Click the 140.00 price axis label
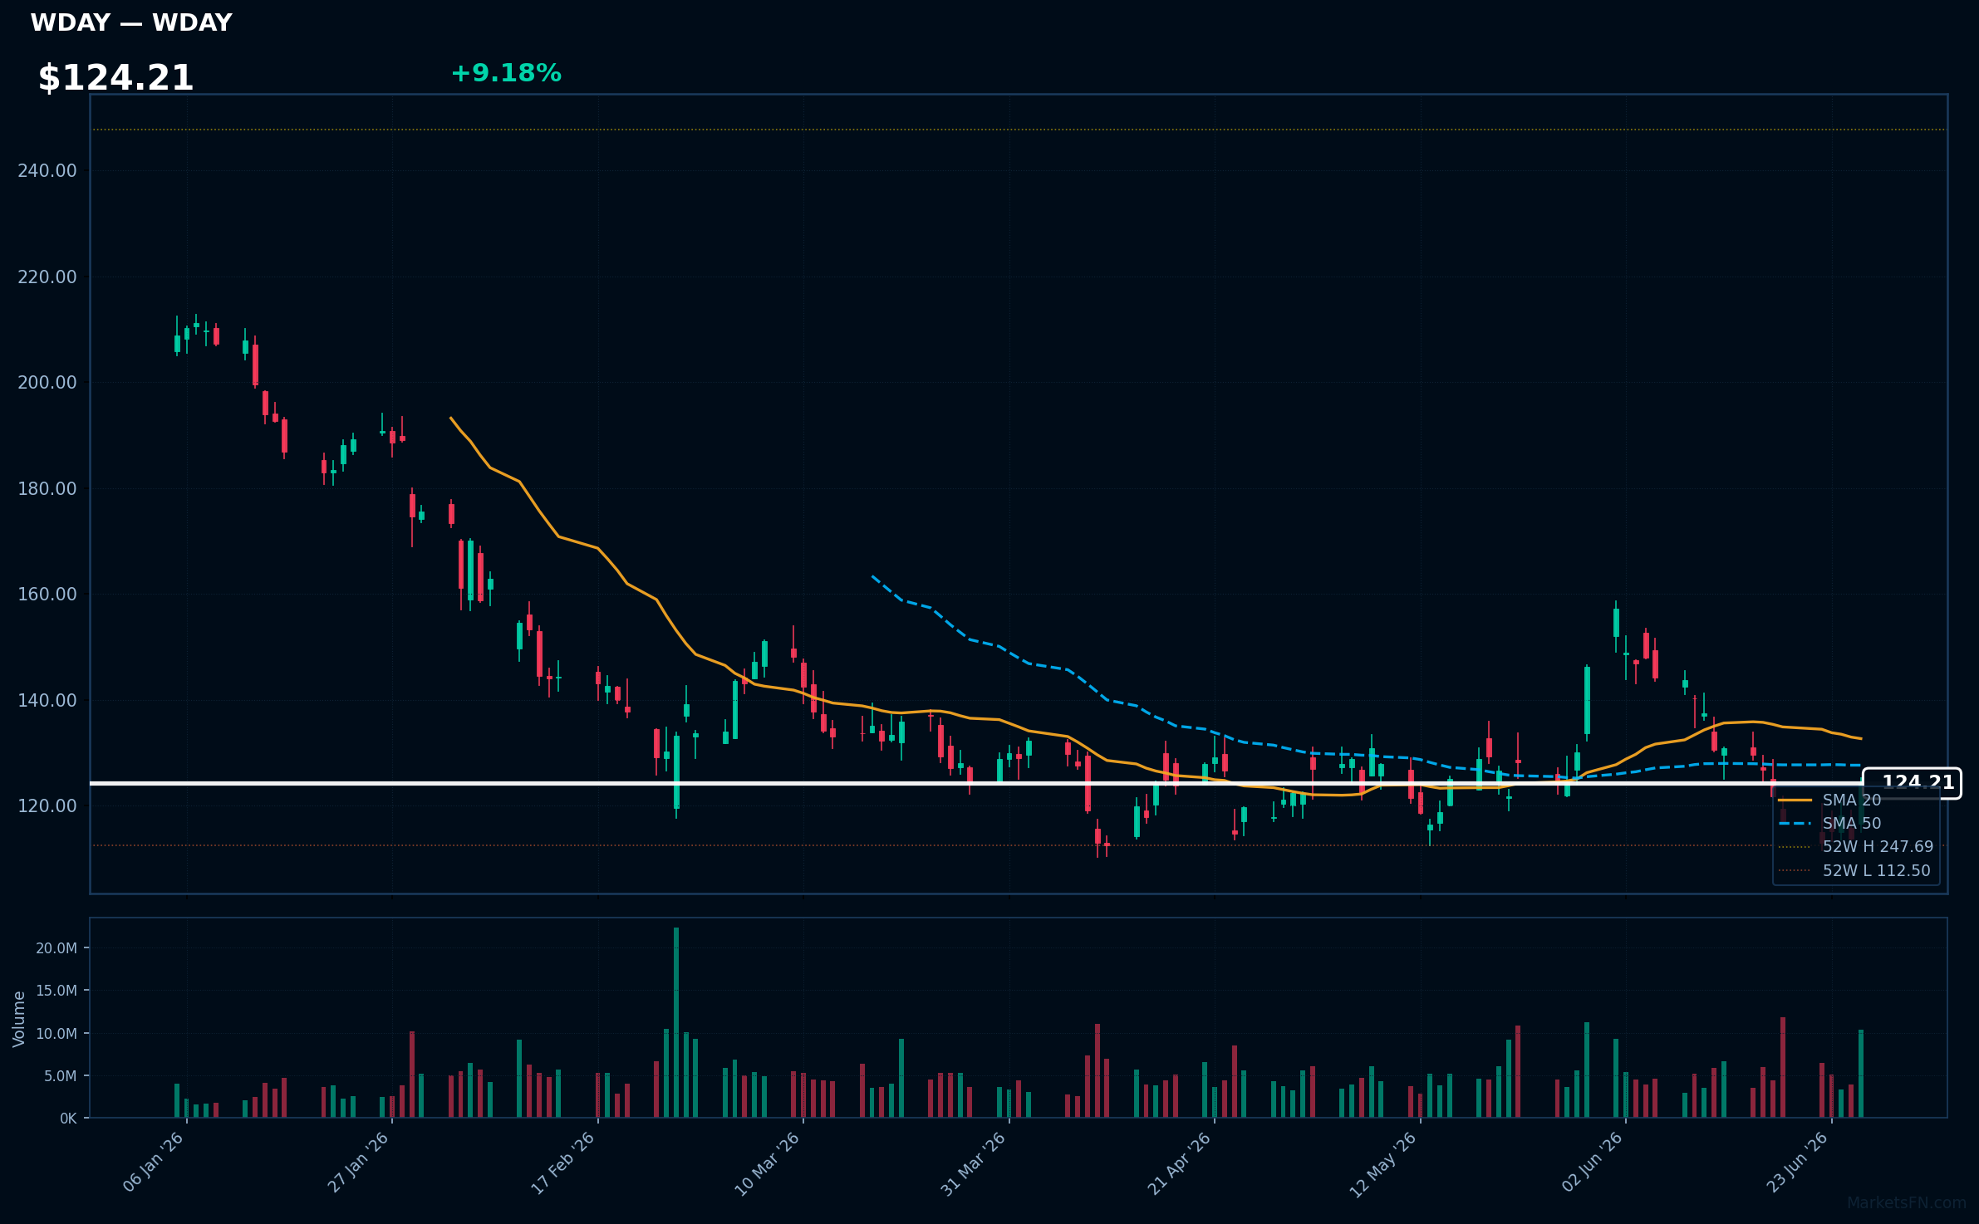Image resolution: width=1979 pixels, height=1224 pixels. tap(47, 701)
